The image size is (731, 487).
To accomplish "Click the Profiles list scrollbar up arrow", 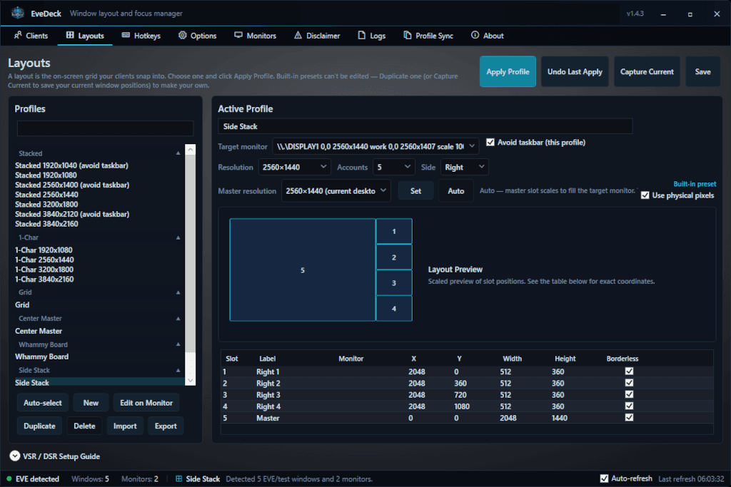I will pos(190,150).
